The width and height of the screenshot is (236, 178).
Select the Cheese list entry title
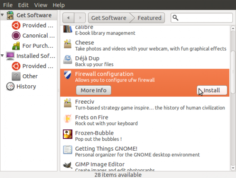pyautogui.click(x=85, y=43)
